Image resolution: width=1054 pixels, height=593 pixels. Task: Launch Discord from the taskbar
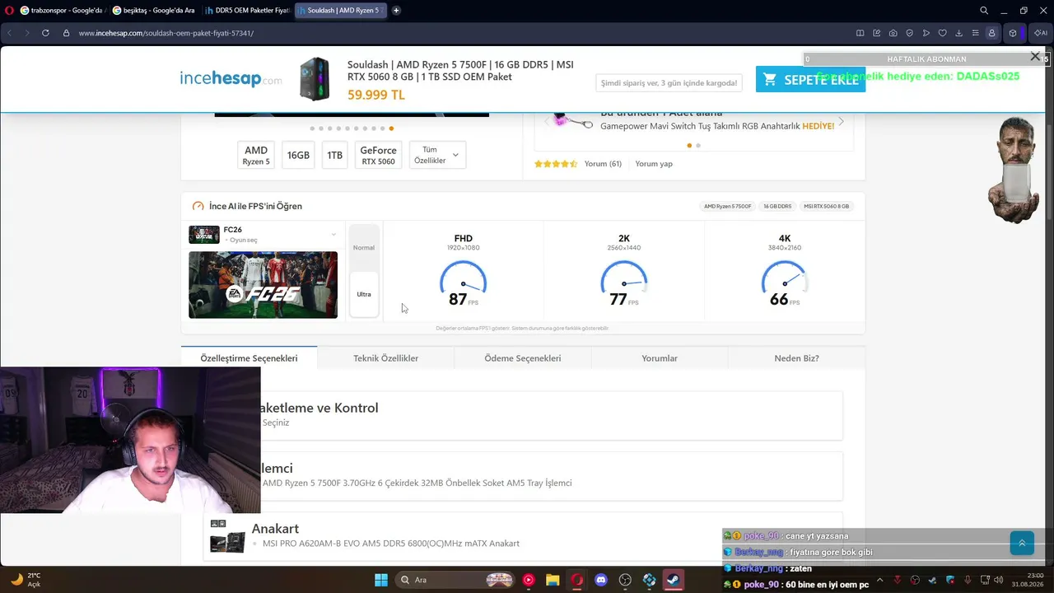pyautogui.click(x=601, y=580)
